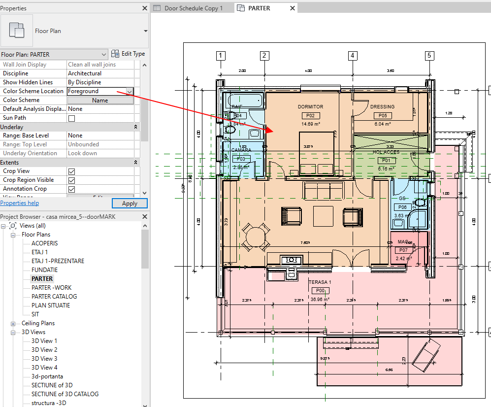Viewport: 491px width, 407px height.
Task: Collapse the 3D Views branch
Action: coord(12,332)
